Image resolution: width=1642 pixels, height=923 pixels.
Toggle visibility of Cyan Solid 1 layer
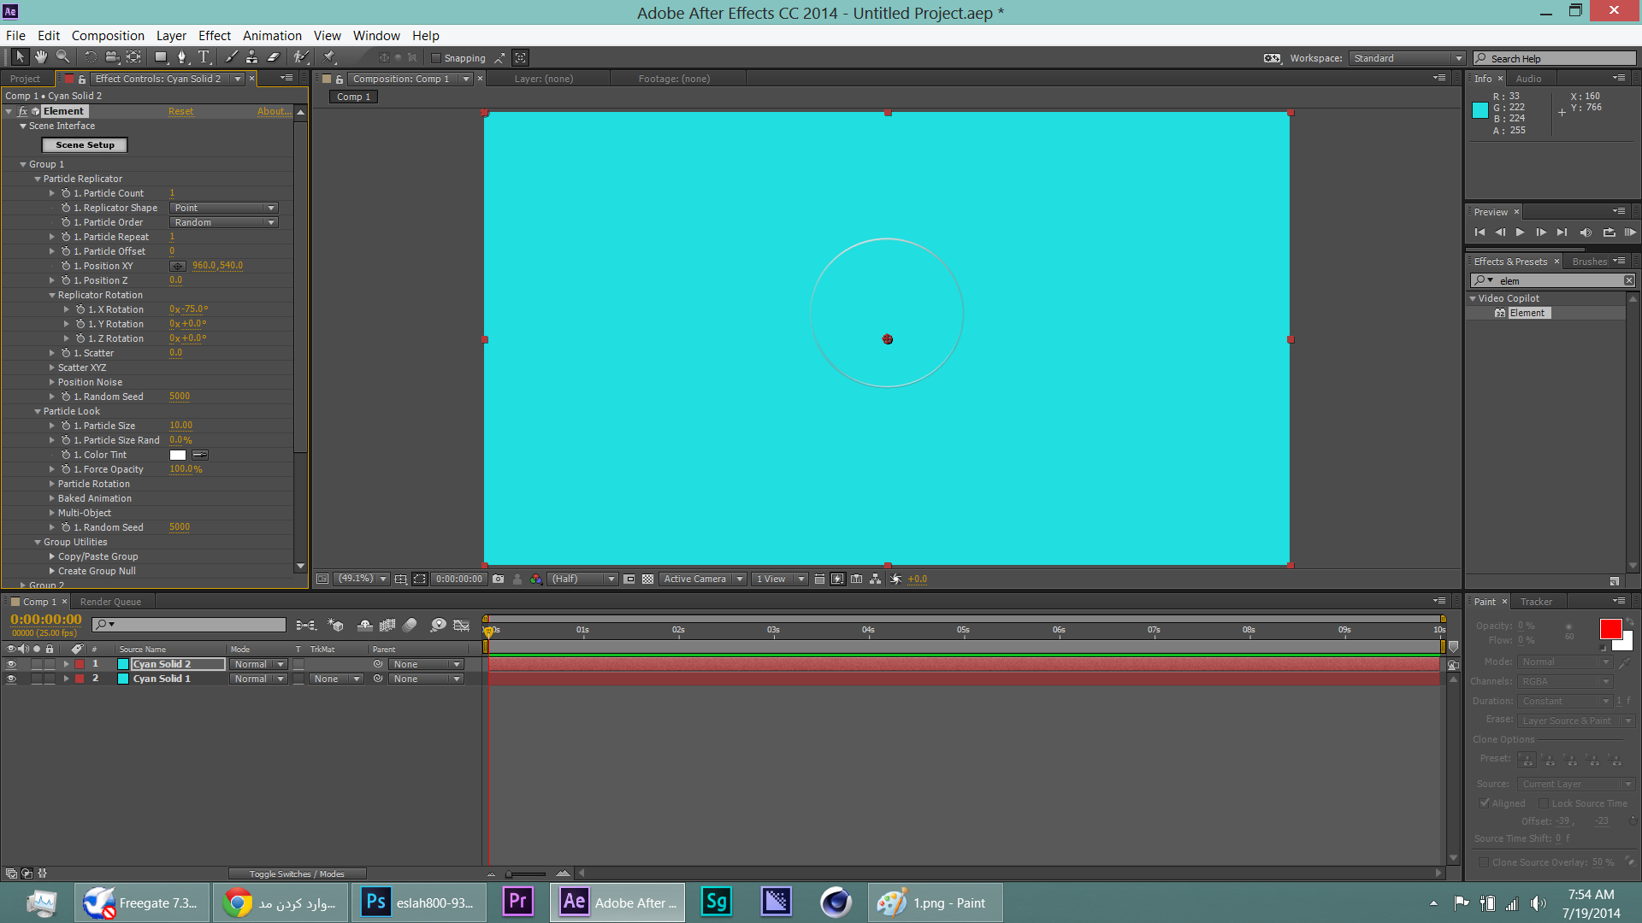pos(10,679)
